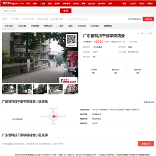The width and height of the screenshot is (156, 156).
Task: Select the third photo thumbnail in strip
Action: [40, 89]
